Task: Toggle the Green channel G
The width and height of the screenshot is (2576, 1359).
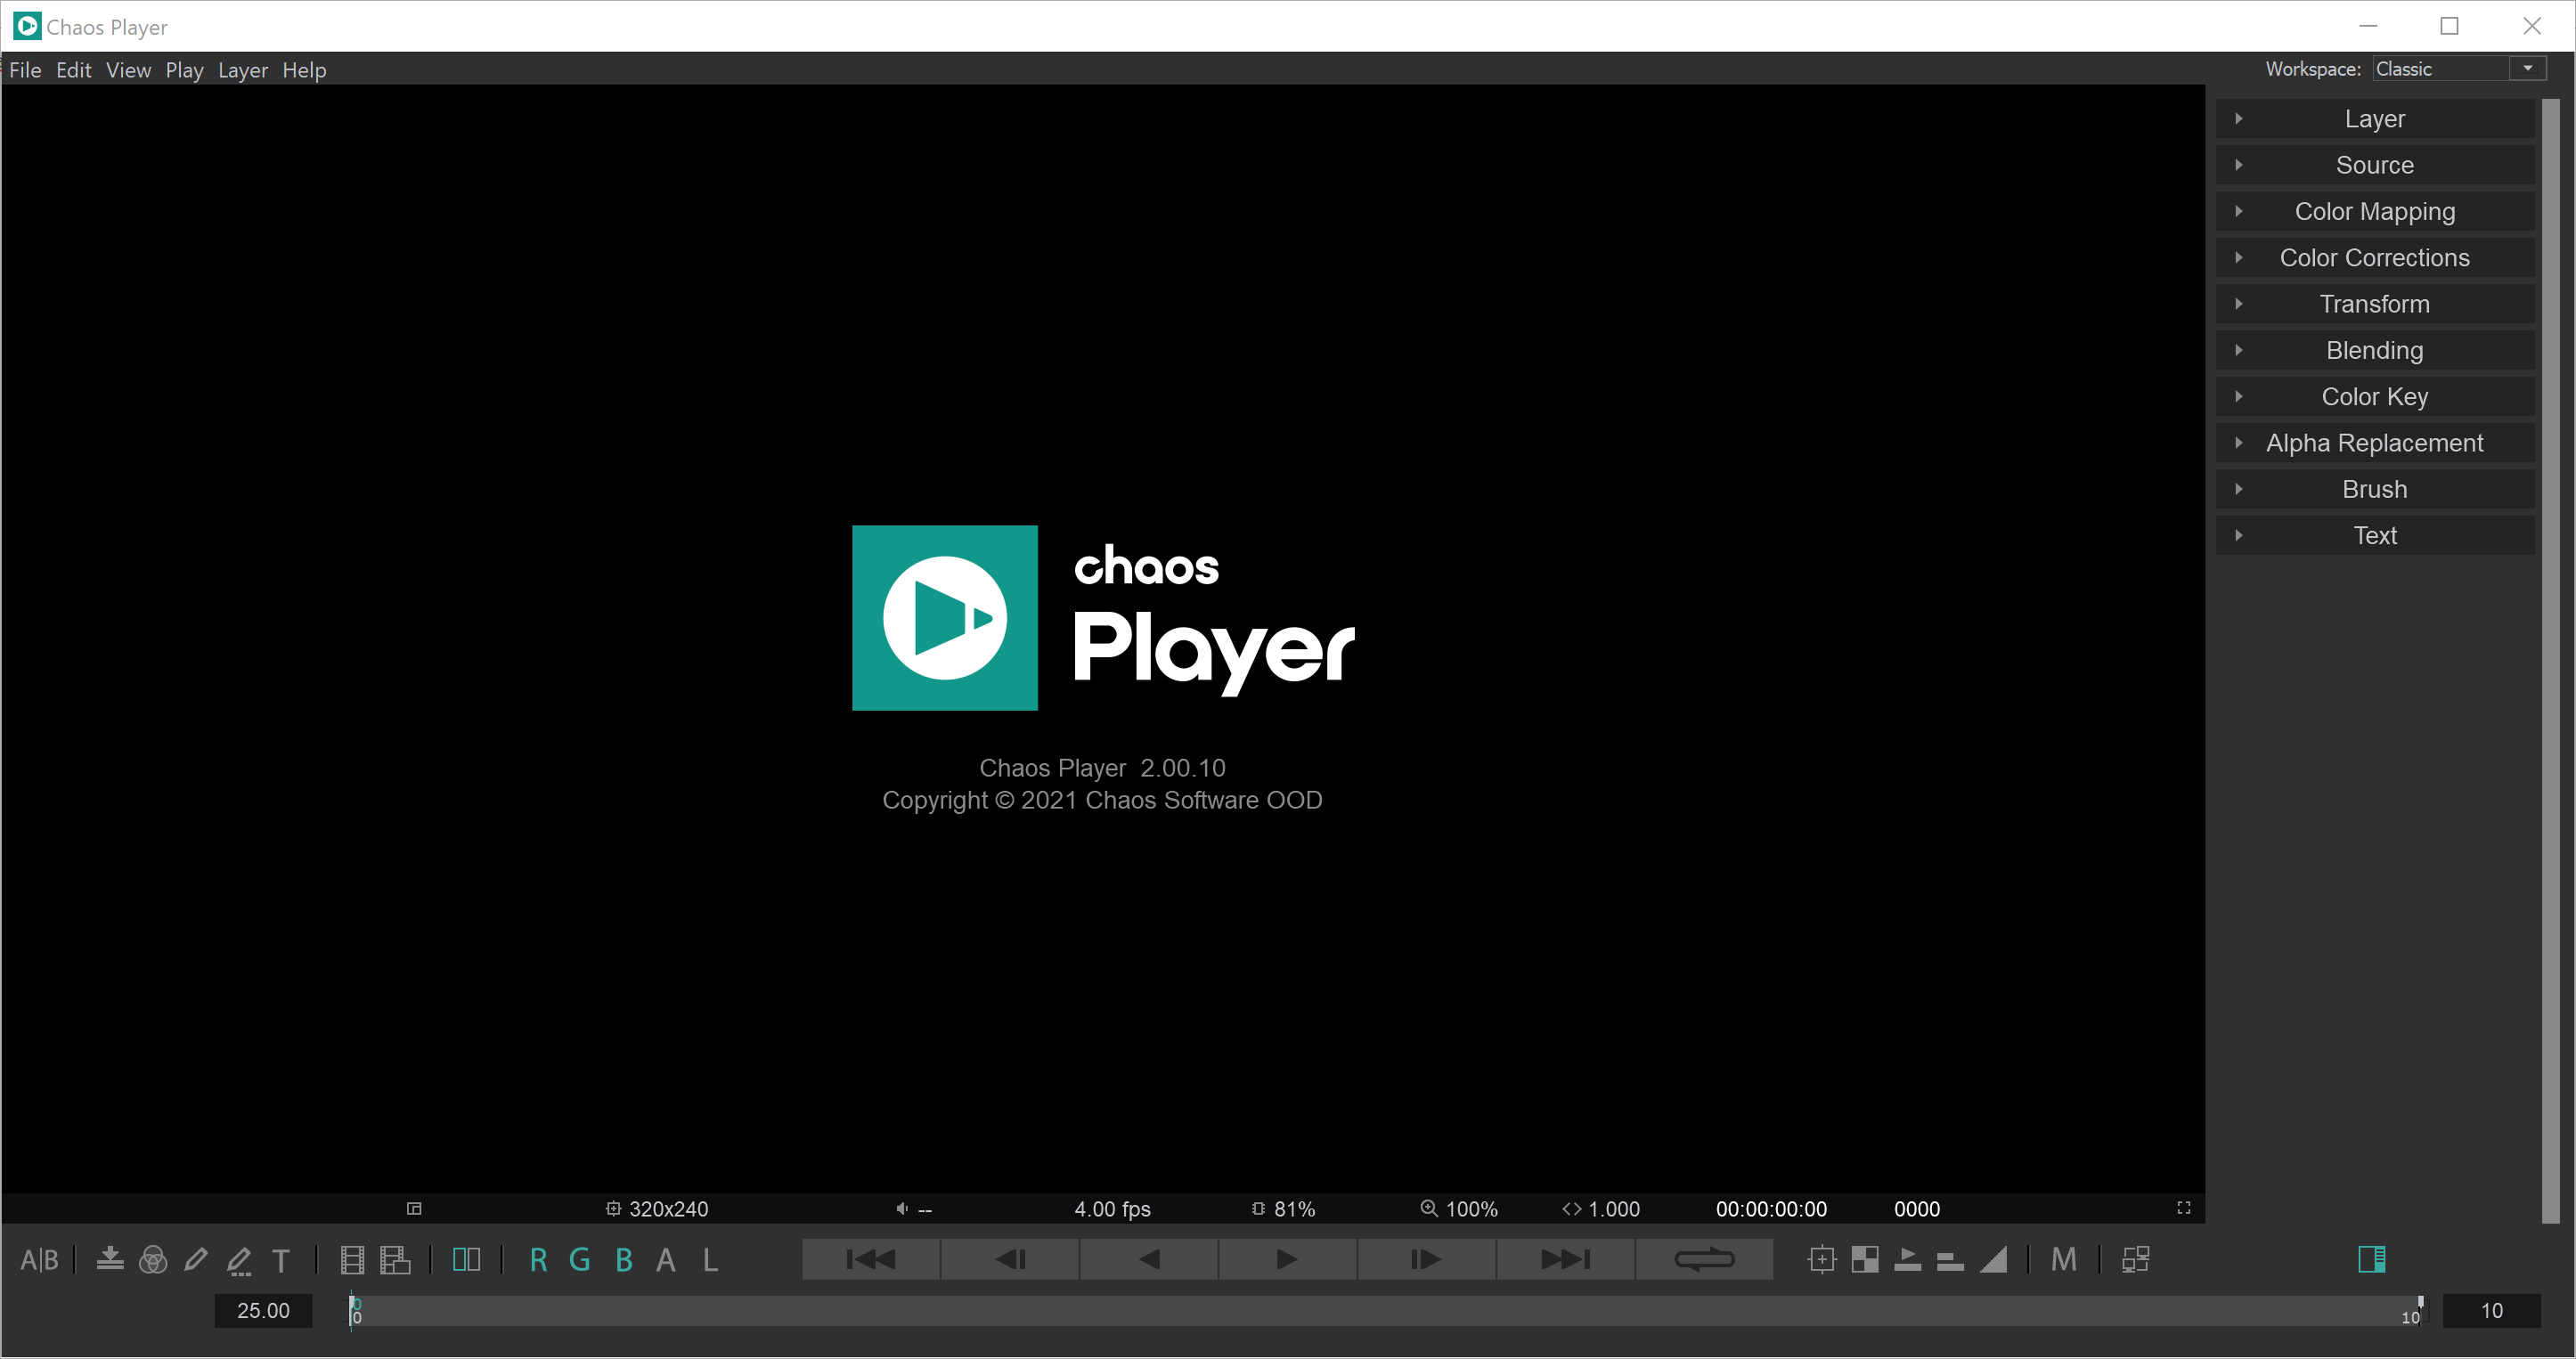Action: (580, 1260)
